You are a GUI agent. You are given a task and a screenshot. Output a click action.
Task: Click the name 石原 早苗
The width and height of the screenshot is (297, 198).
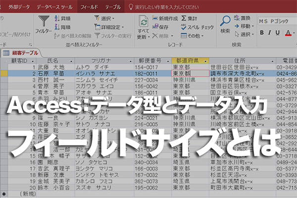[x=51, y=74]
